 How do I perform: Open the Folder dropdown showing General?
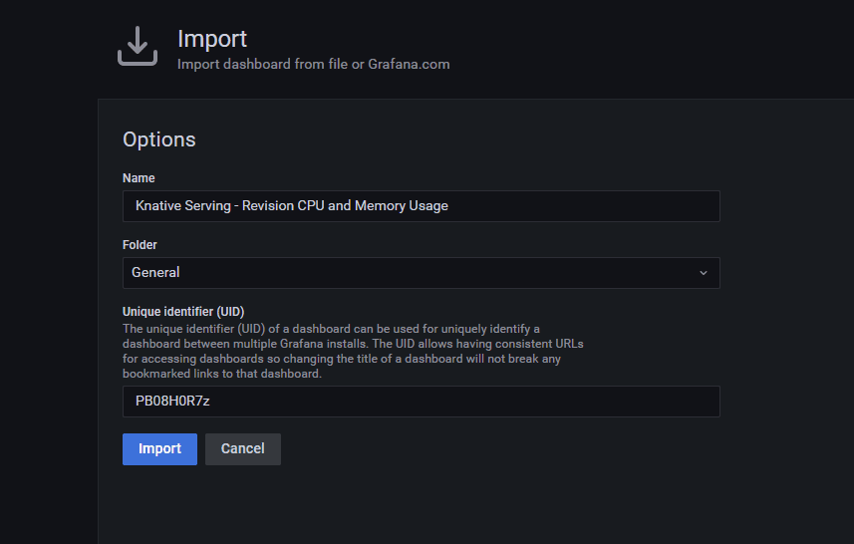pos(421,273)
